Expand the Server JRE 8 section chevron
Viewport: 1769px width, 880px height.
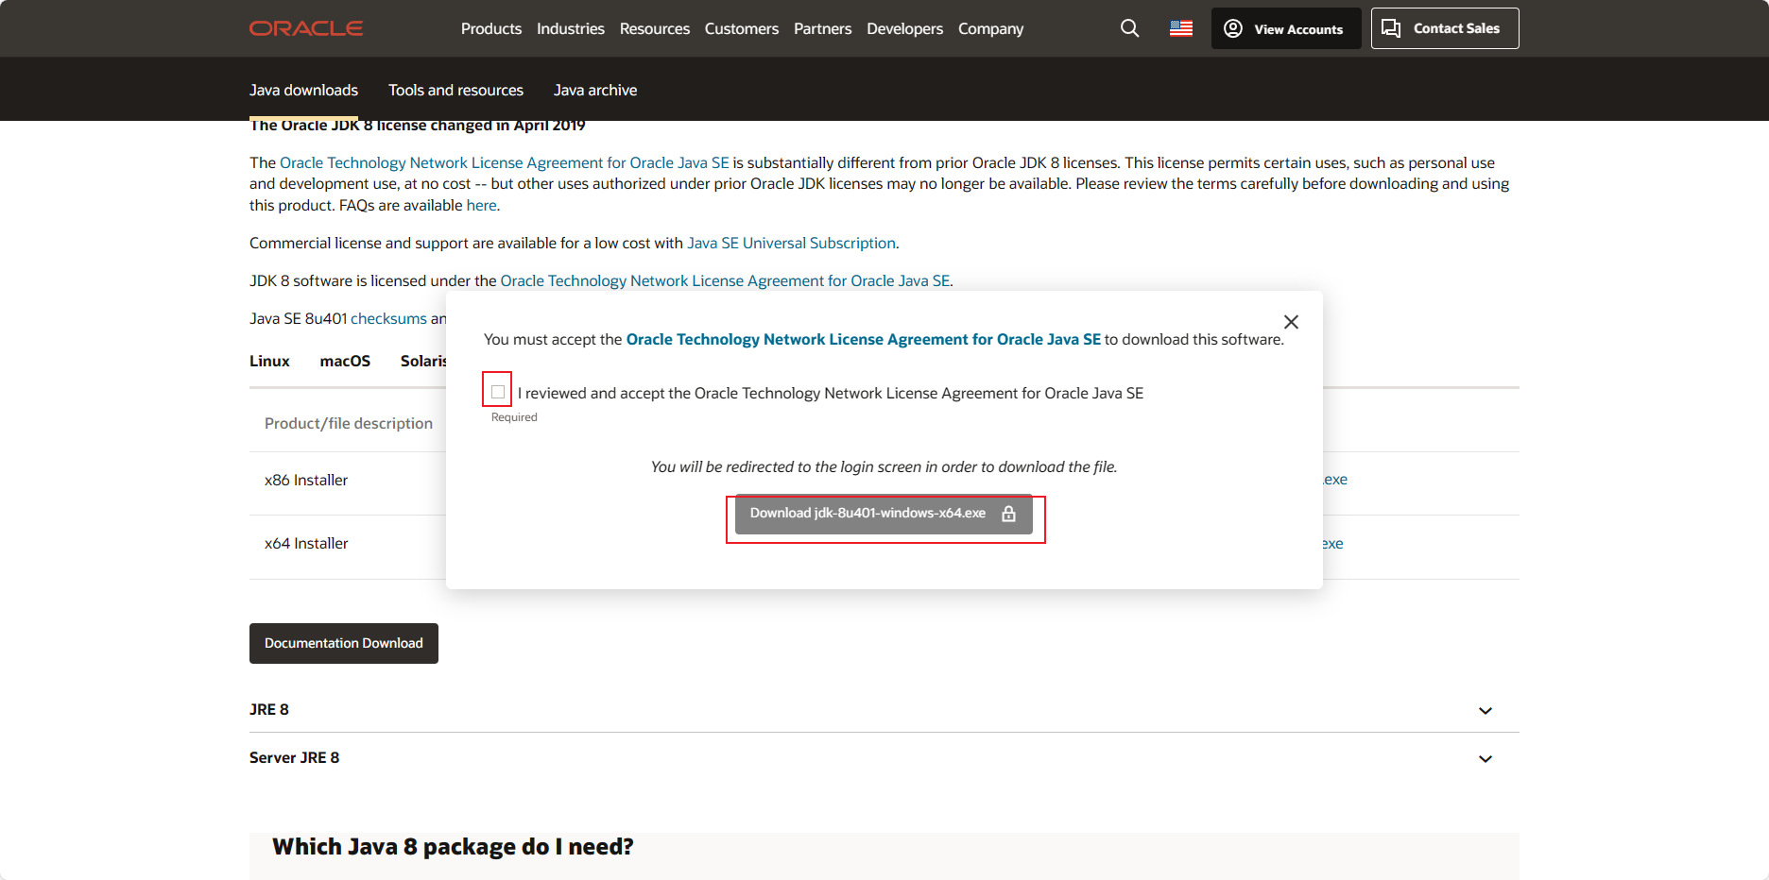1486,758
